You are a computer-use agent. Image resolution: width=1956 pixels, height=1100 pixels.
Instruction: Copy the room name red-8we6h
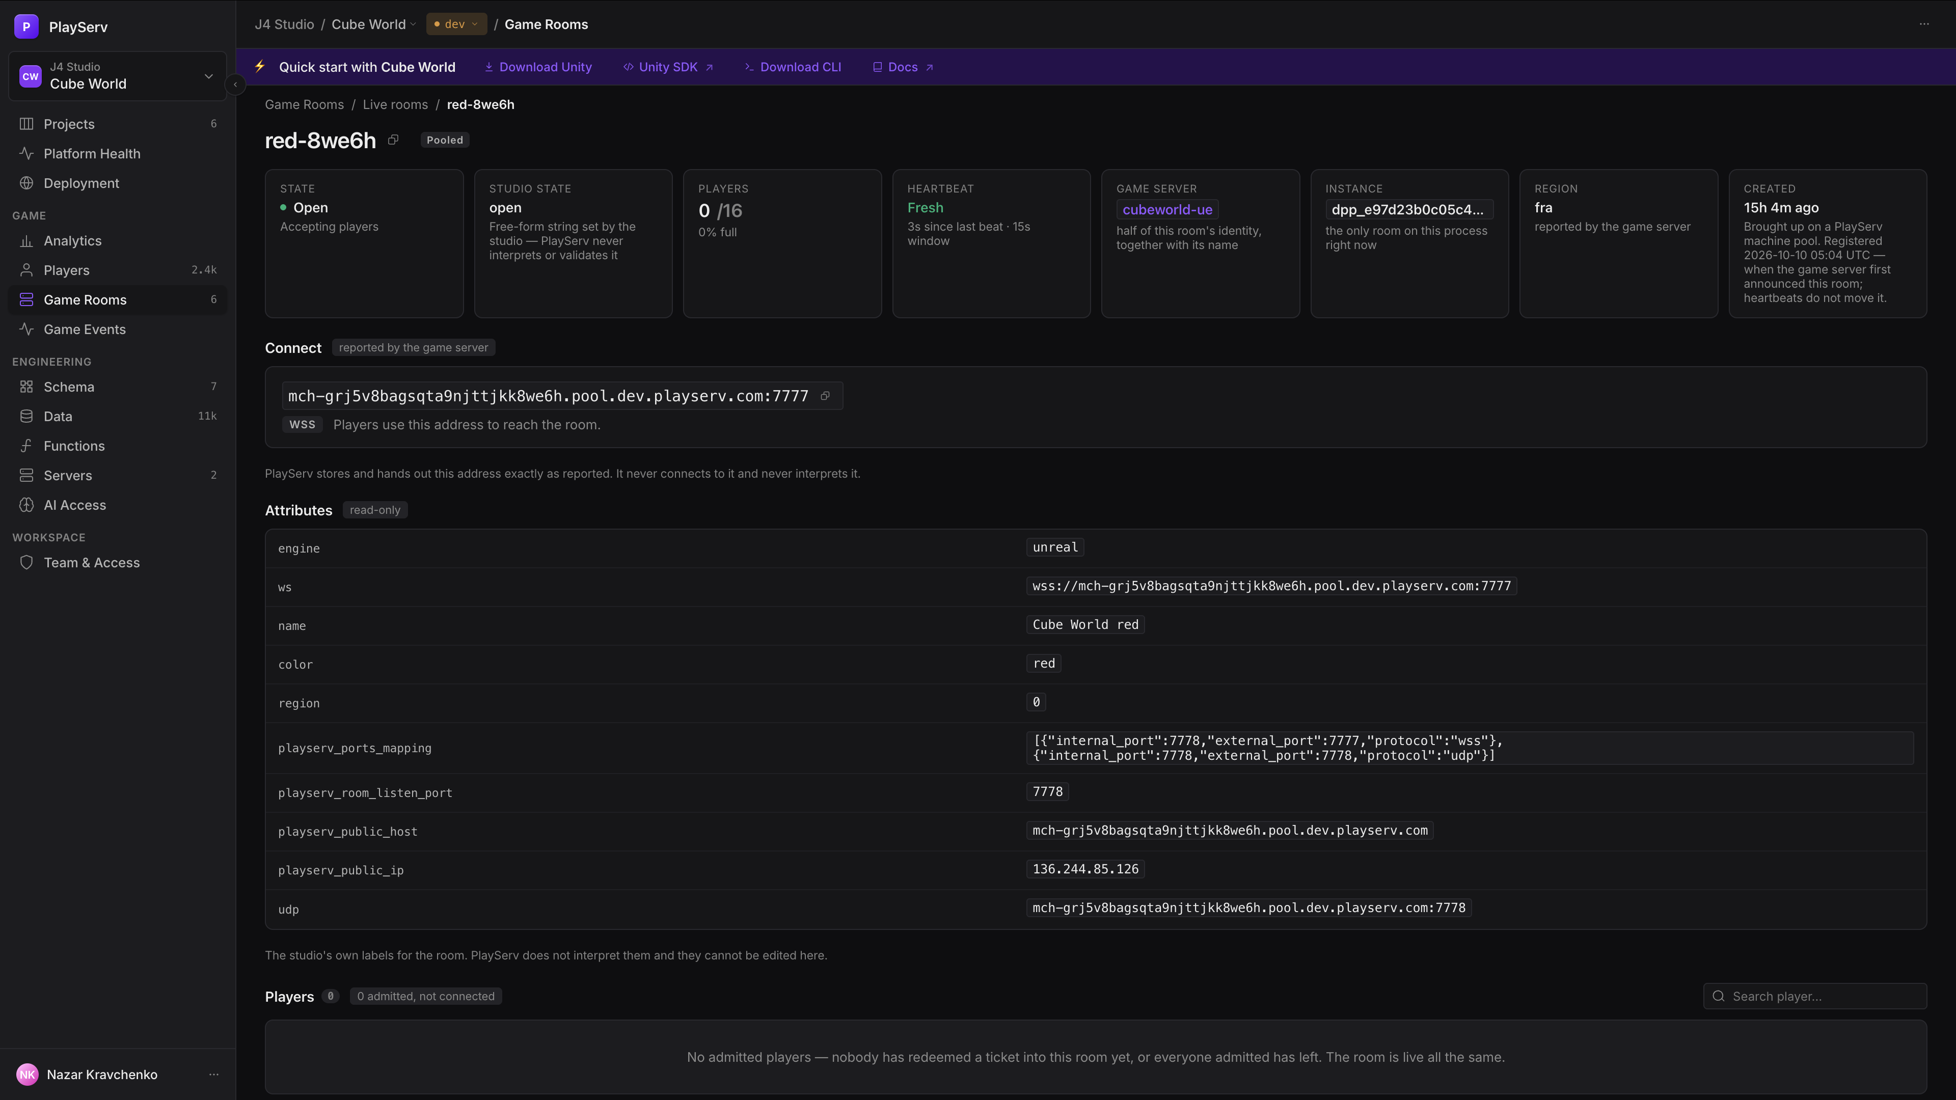pyautogui.click(x=393, y=140)
